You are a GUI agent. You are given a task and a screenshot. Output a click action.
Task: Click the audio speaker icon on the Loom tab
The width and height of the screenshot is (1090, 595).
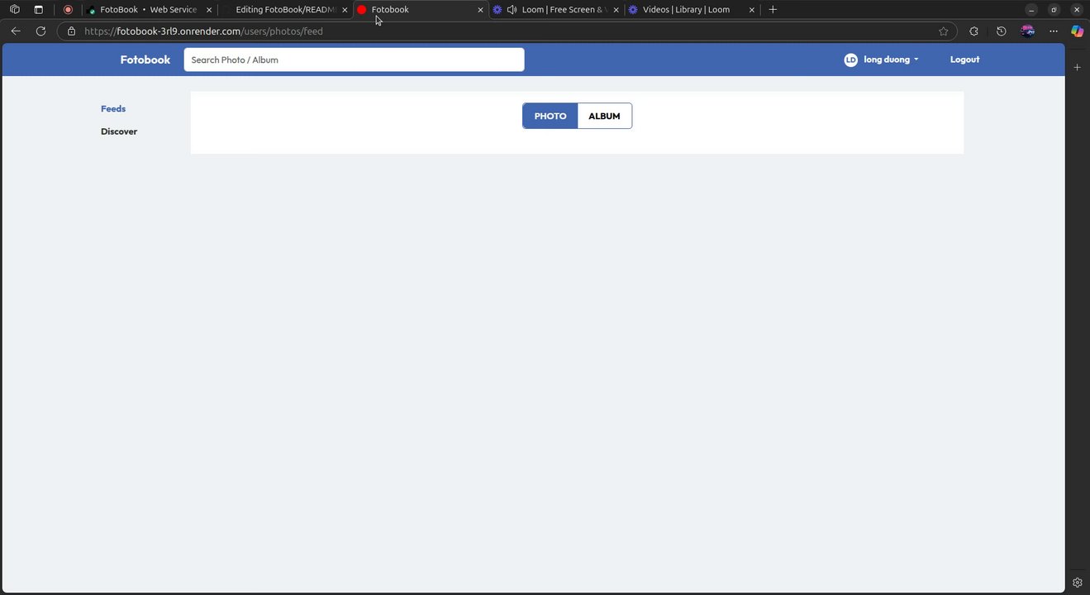512,10
